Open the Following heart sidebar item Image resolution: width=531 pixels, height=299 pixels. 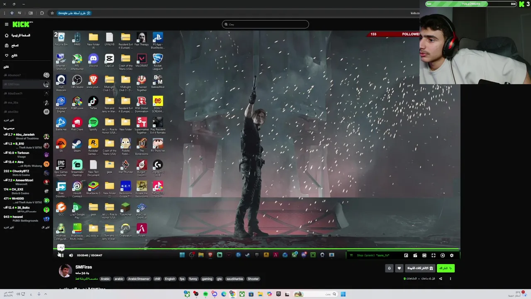(11, 55)
